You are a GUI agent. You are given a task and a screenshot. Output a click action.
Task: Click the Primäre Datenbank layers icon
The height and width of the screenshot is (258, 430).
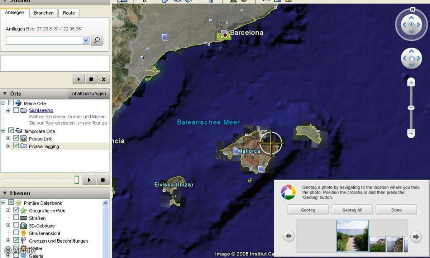tap(18, 203)
